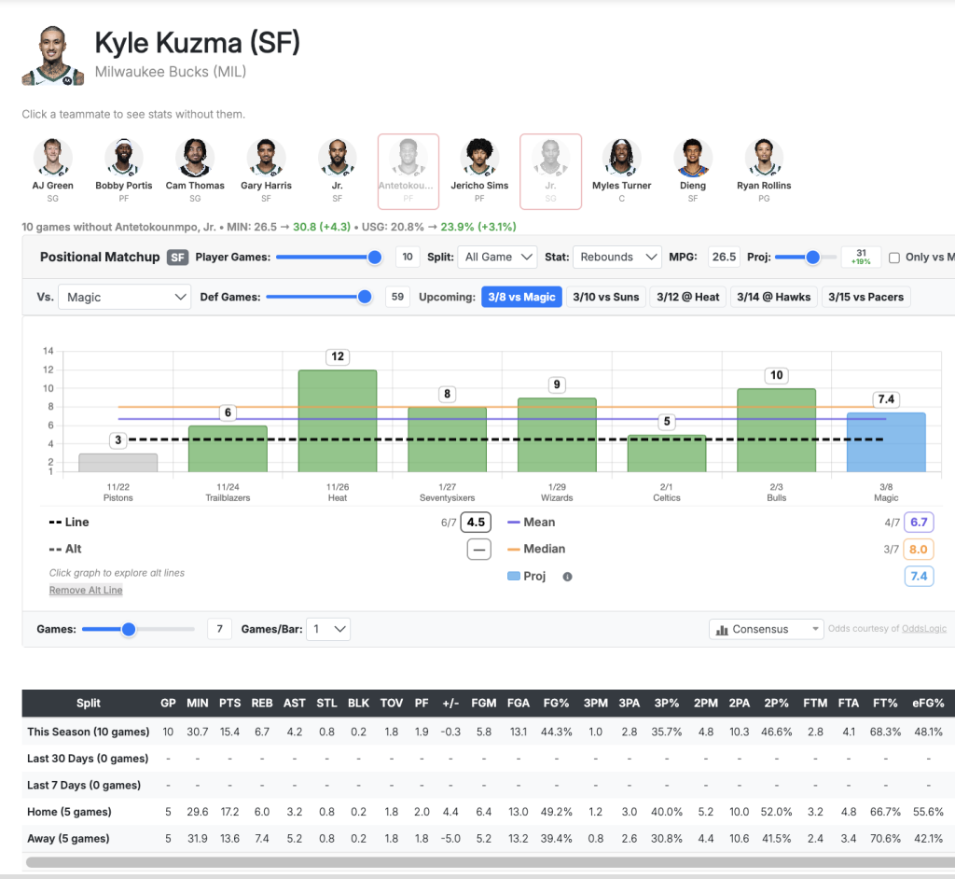Screen dimensions: 955x879
Task: Toggle the selected Antetokounmpo teammate card
Action: [x=408, y=170]
